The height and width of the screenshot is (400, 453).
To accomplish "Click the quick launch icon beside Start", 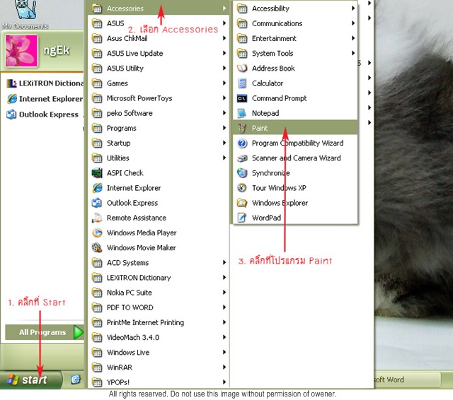I will click(76, 380).
